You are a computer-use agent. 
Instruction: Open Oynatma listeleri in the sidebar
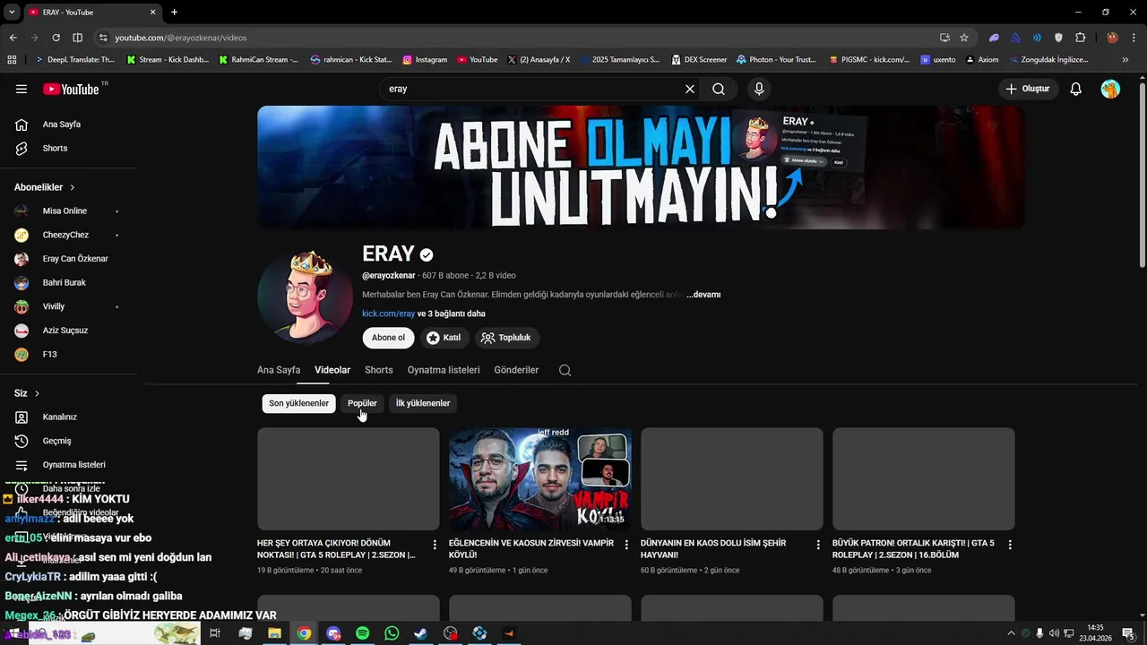pos(70,465)
